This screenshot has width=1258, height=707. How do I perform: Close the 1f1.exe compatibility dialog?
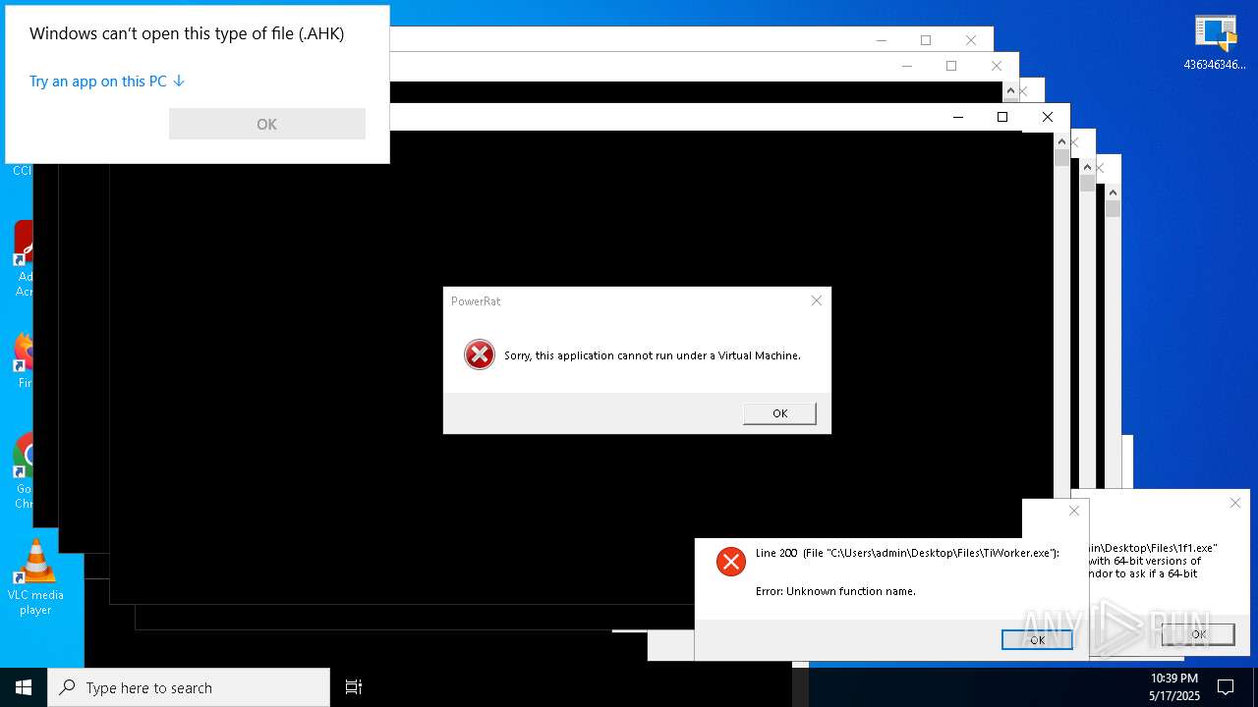point(1234,503)
